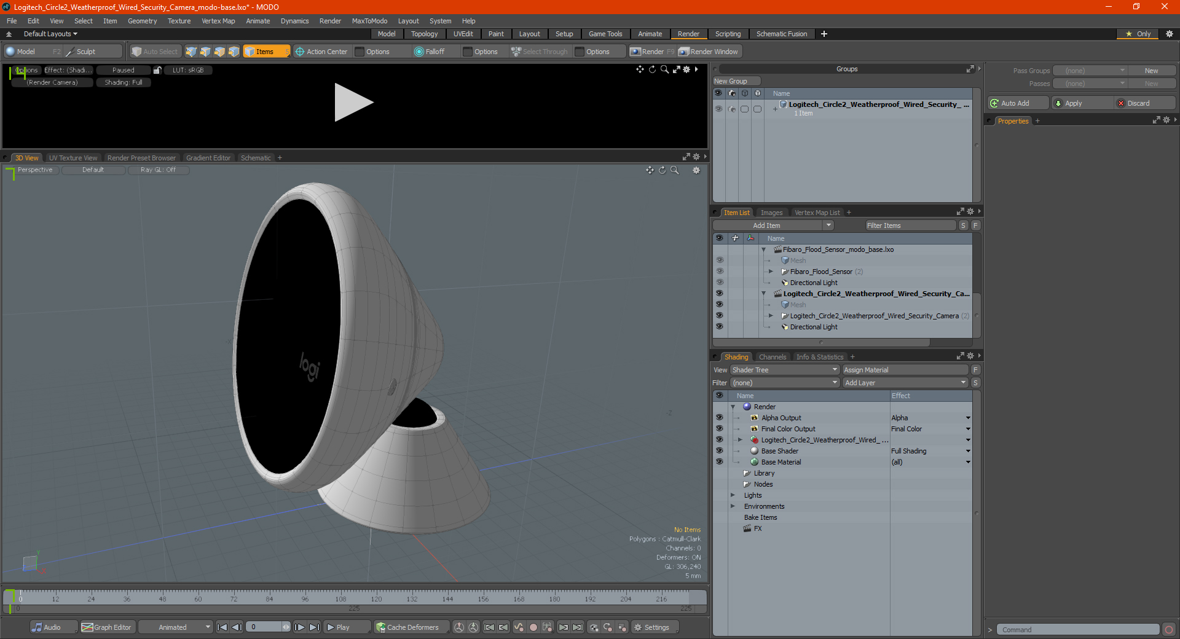This screenshot has height=639, width=1180.
Task: Expand the Lights node in Shader Tree
Action: (x=733, y=495)
